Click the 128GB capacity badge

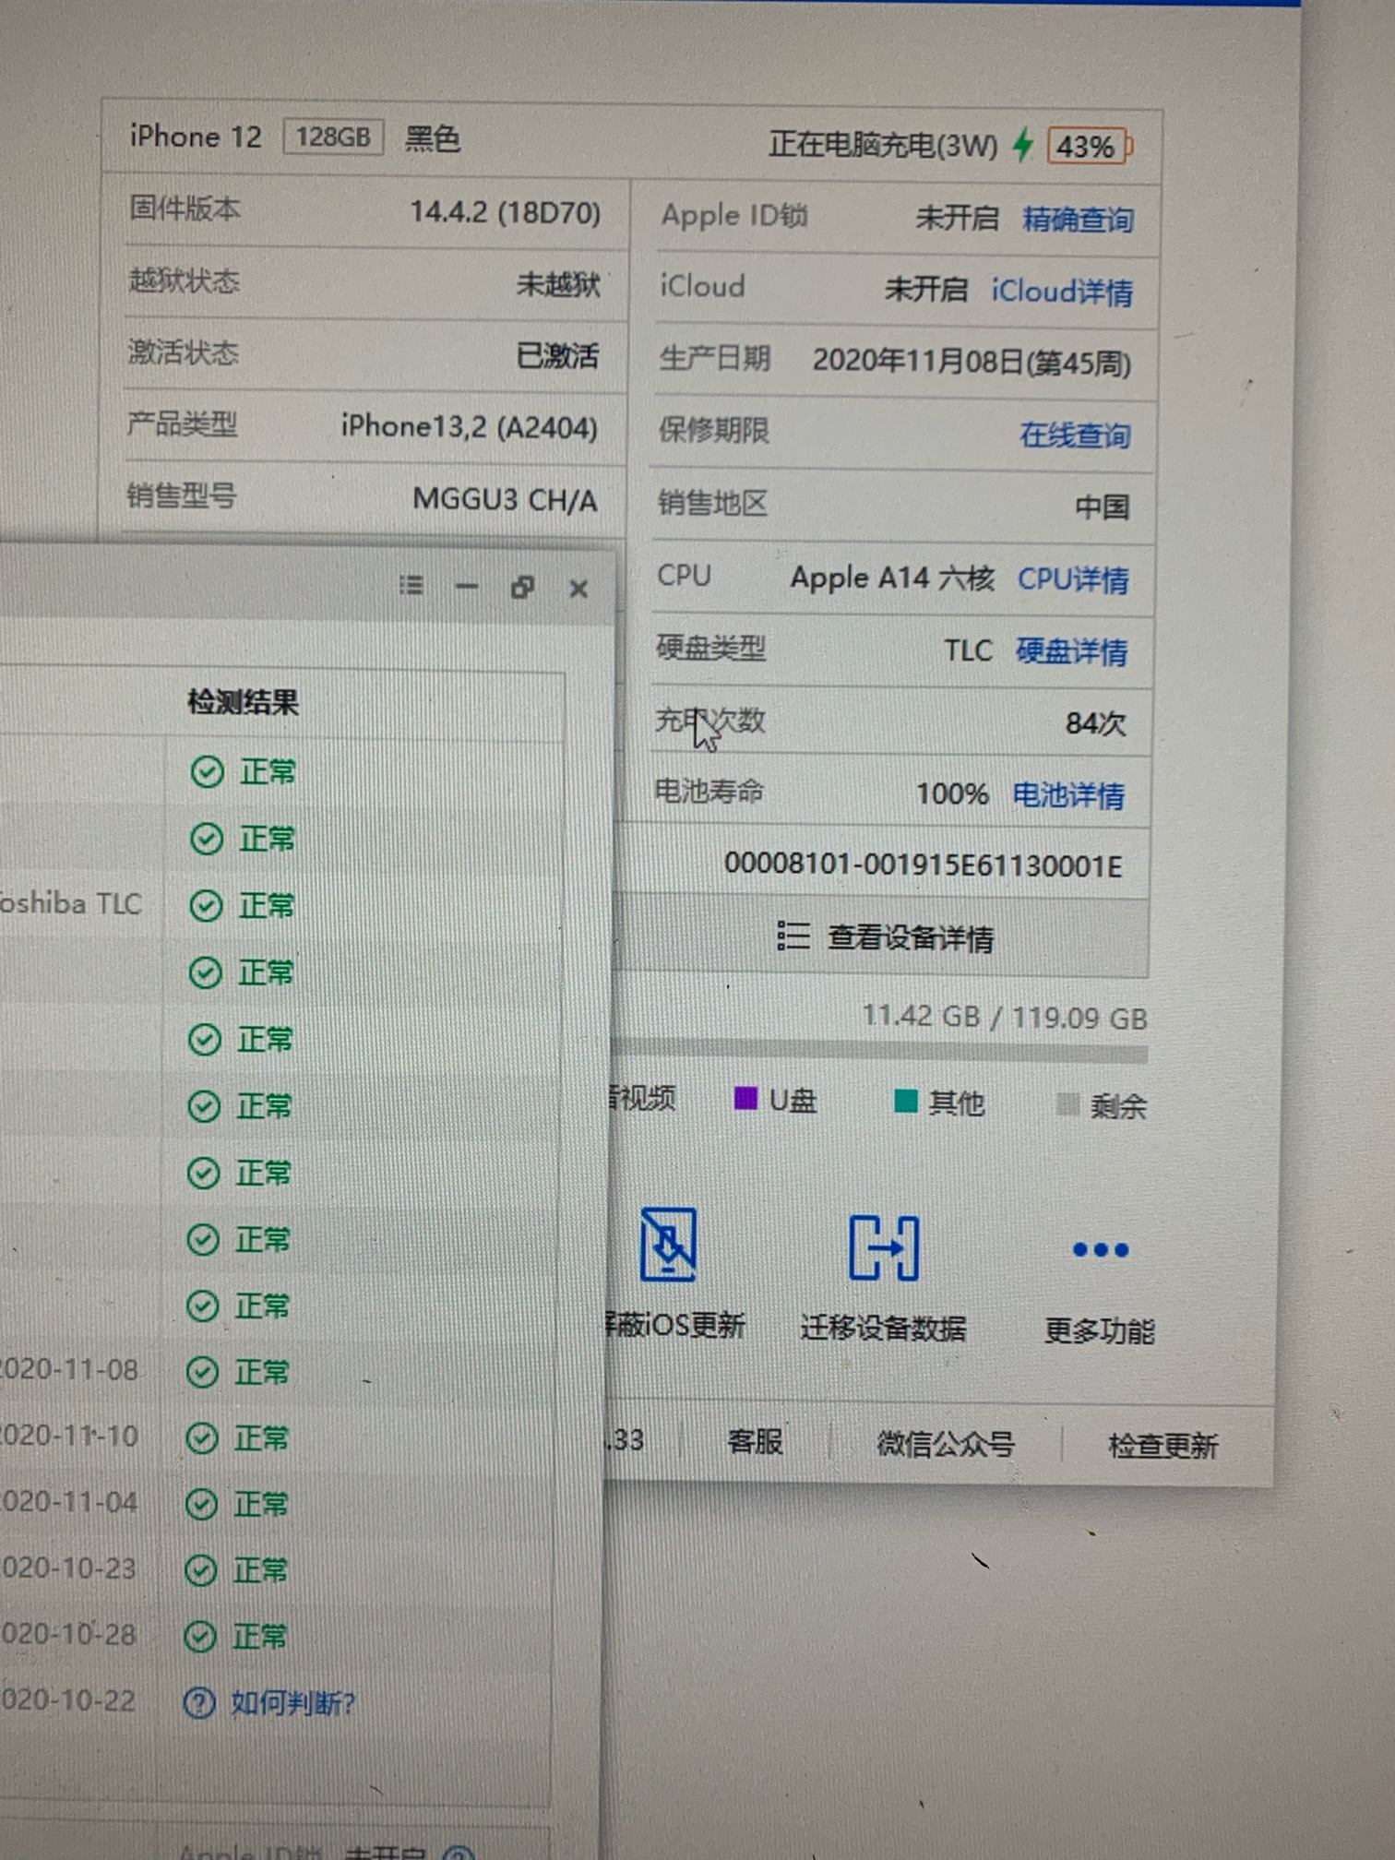[333, 137]
